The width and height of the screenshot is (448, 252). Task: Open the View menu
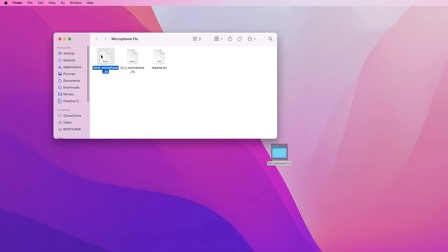[x=52, y=3]
